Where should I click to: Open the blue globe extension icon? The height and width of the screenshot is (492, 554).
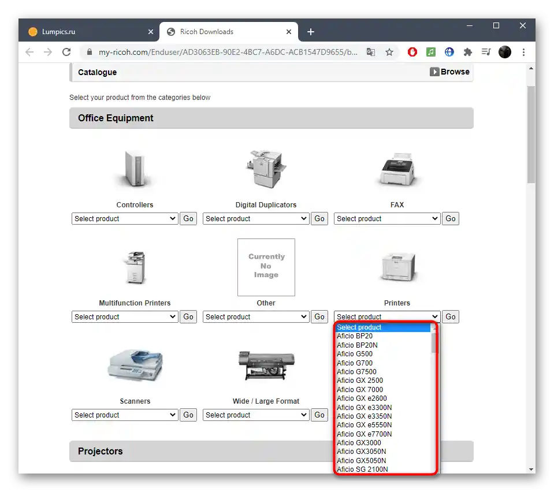pyautogui.click(x=449, y=53)
